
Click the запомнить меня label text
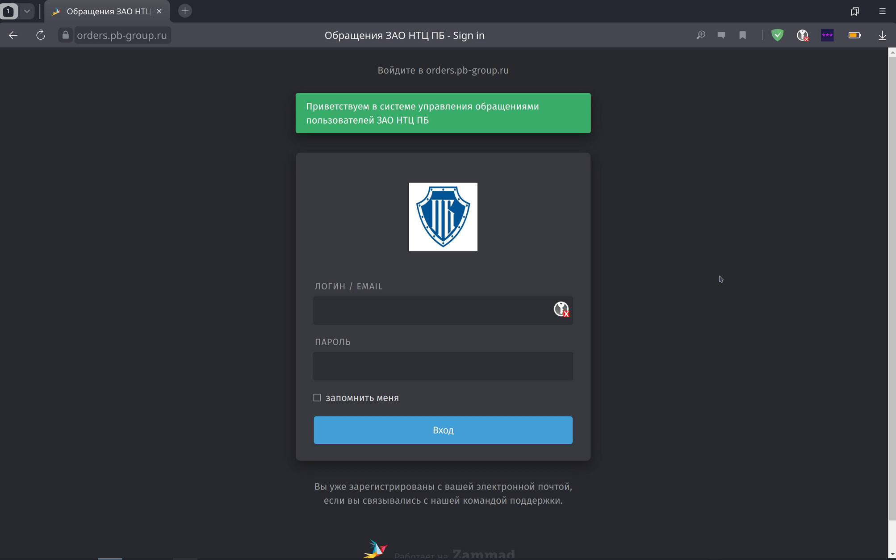pos(362,398)
